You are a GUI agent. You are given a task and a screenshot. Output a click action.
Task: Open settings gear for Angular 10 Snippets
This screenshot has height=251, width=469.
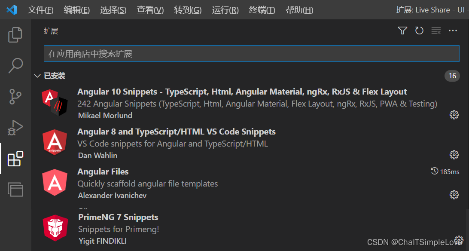[x=454, y=115]
